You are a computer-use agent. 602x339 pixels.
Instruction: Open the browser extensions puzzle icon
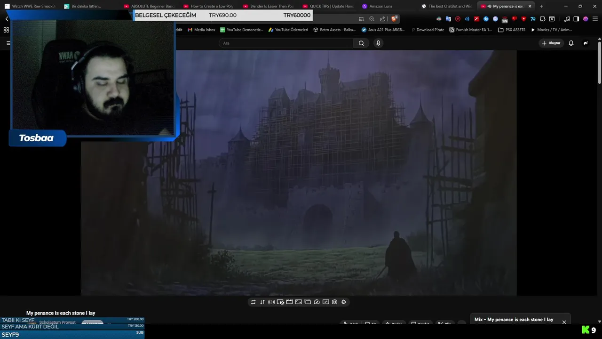click(x=542, y=19)
